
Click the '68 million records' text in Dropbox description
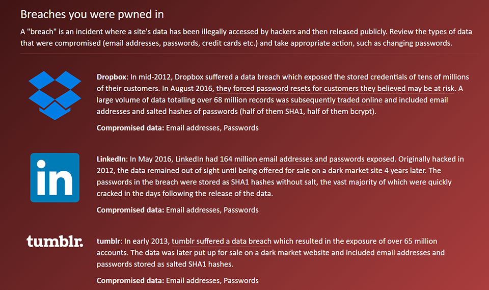[242, 100]
